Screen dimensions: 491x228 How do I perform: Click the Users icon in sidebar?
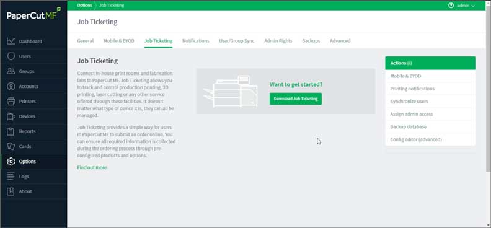pyautogui.click(x=11, y=56)
